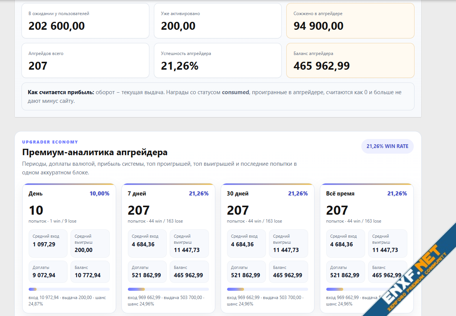The width and height of the screenshot is (456, 316).
Task: Click the Успешность апгрейдера card
Action: [x=218, y=60]
